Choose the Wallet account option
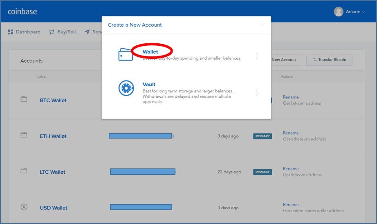 (186, 55)
